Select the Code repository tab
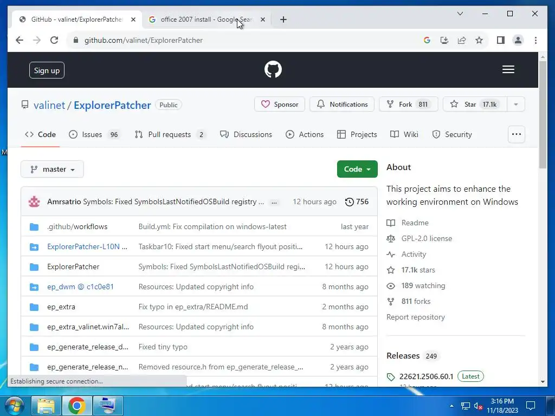555x416 pixels. click(x=40, y=134)
